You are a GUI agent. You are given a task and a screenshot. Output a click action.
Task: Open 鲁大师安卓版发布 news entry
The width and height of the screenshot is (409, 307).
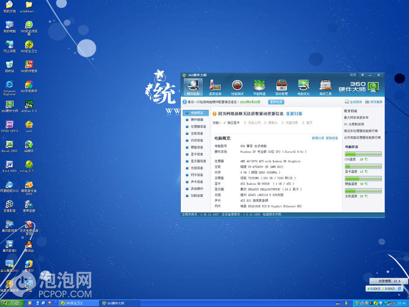356,118
